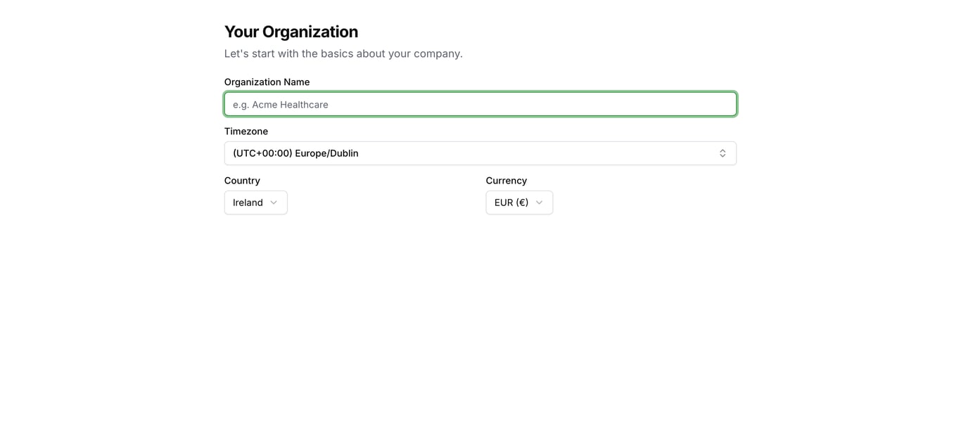This screenshot has height=431, width=961.
Task: Click the Country label
Action: pyautogui.click(x=242, y=180)
